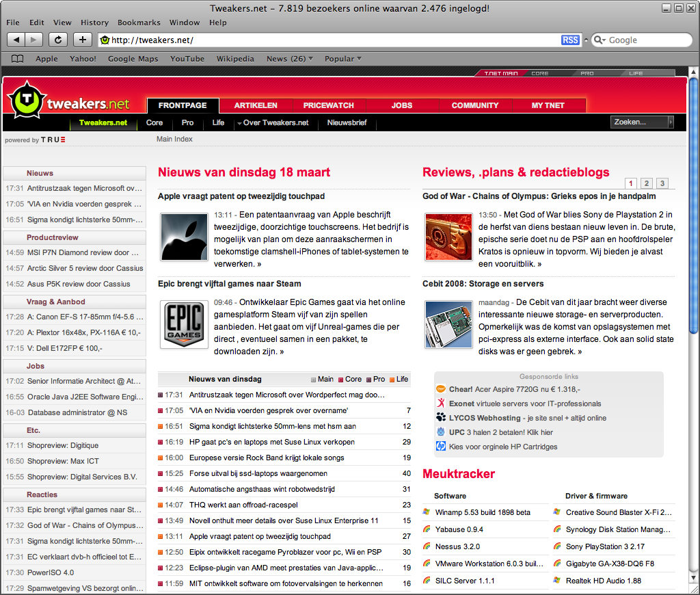This screenshot has width=700, height=595.
Task: Open the Zoeken search options arrow
Action: (x=671, y=122)
